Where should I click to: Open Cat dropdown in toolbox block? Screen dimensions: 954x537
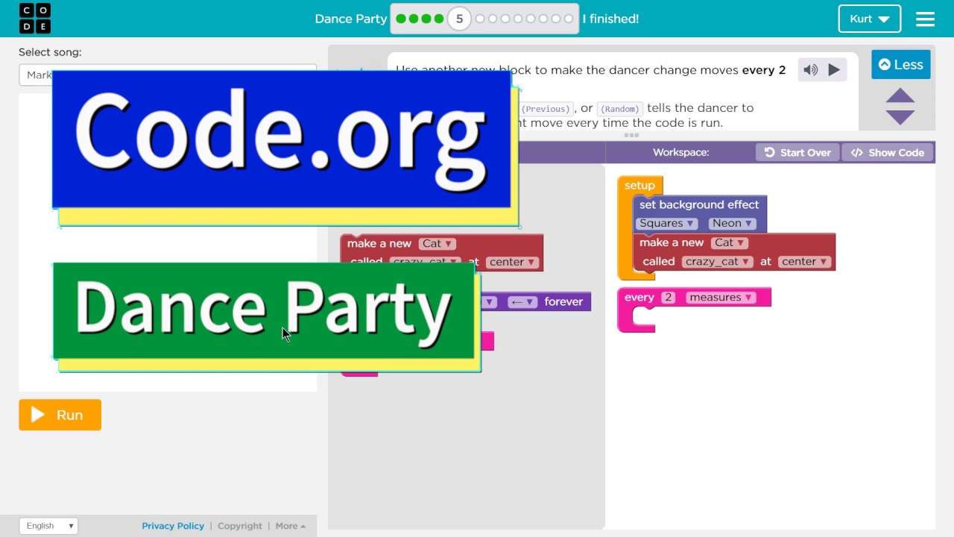tap(437, 244)
